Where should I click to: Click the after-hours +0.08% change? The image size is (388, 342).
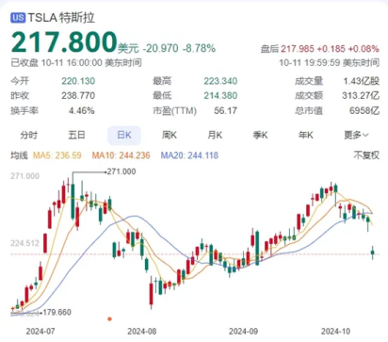click(x=364, y=49)
